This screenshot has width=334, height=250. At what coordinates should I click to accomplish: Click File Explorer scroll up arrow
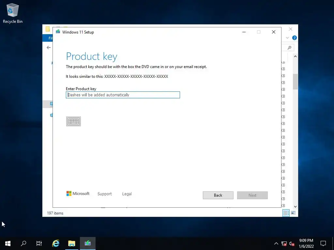coord(295,56)
